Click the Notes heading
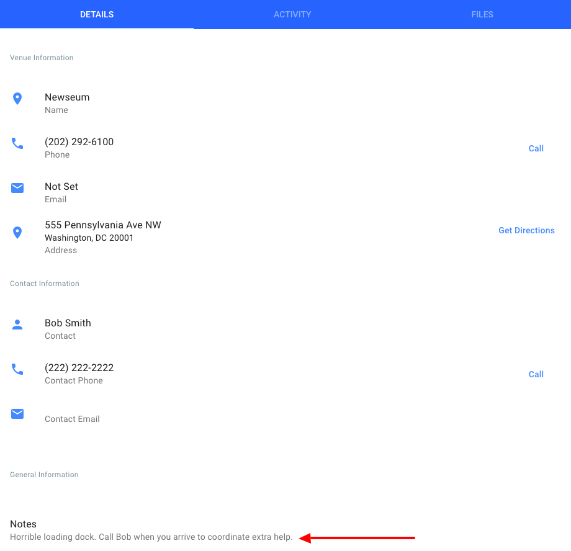This screenshot has width=571, height=551. 24,524
